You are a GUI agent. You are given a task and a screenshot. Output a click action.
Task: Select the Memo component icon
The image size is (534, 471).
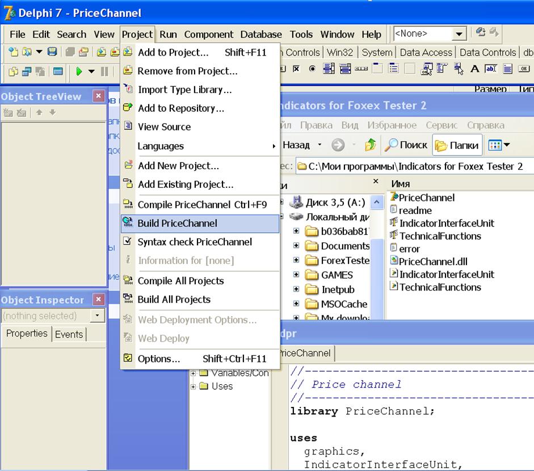click(x=508, y=69)
